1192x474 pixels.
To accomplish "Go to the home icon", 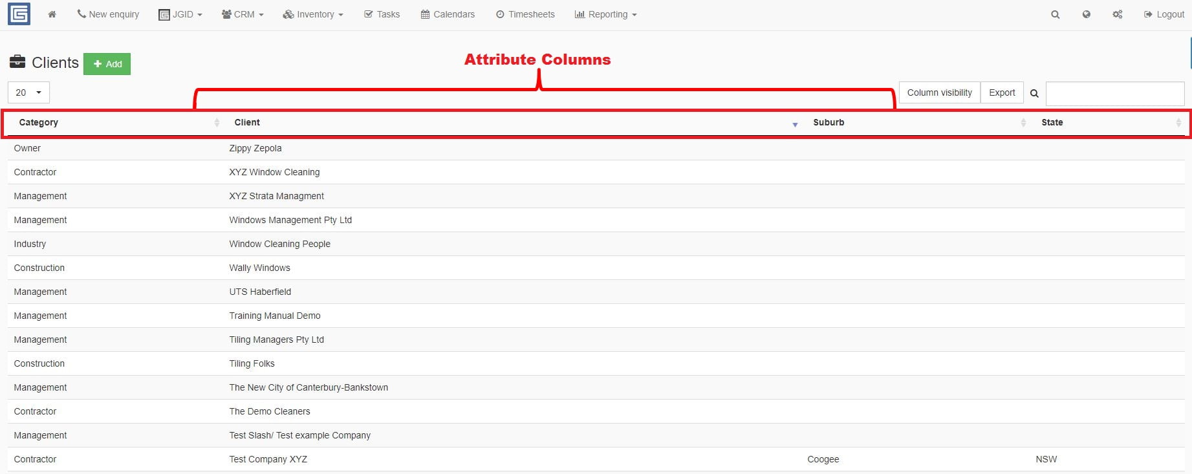I will (52, 14).
